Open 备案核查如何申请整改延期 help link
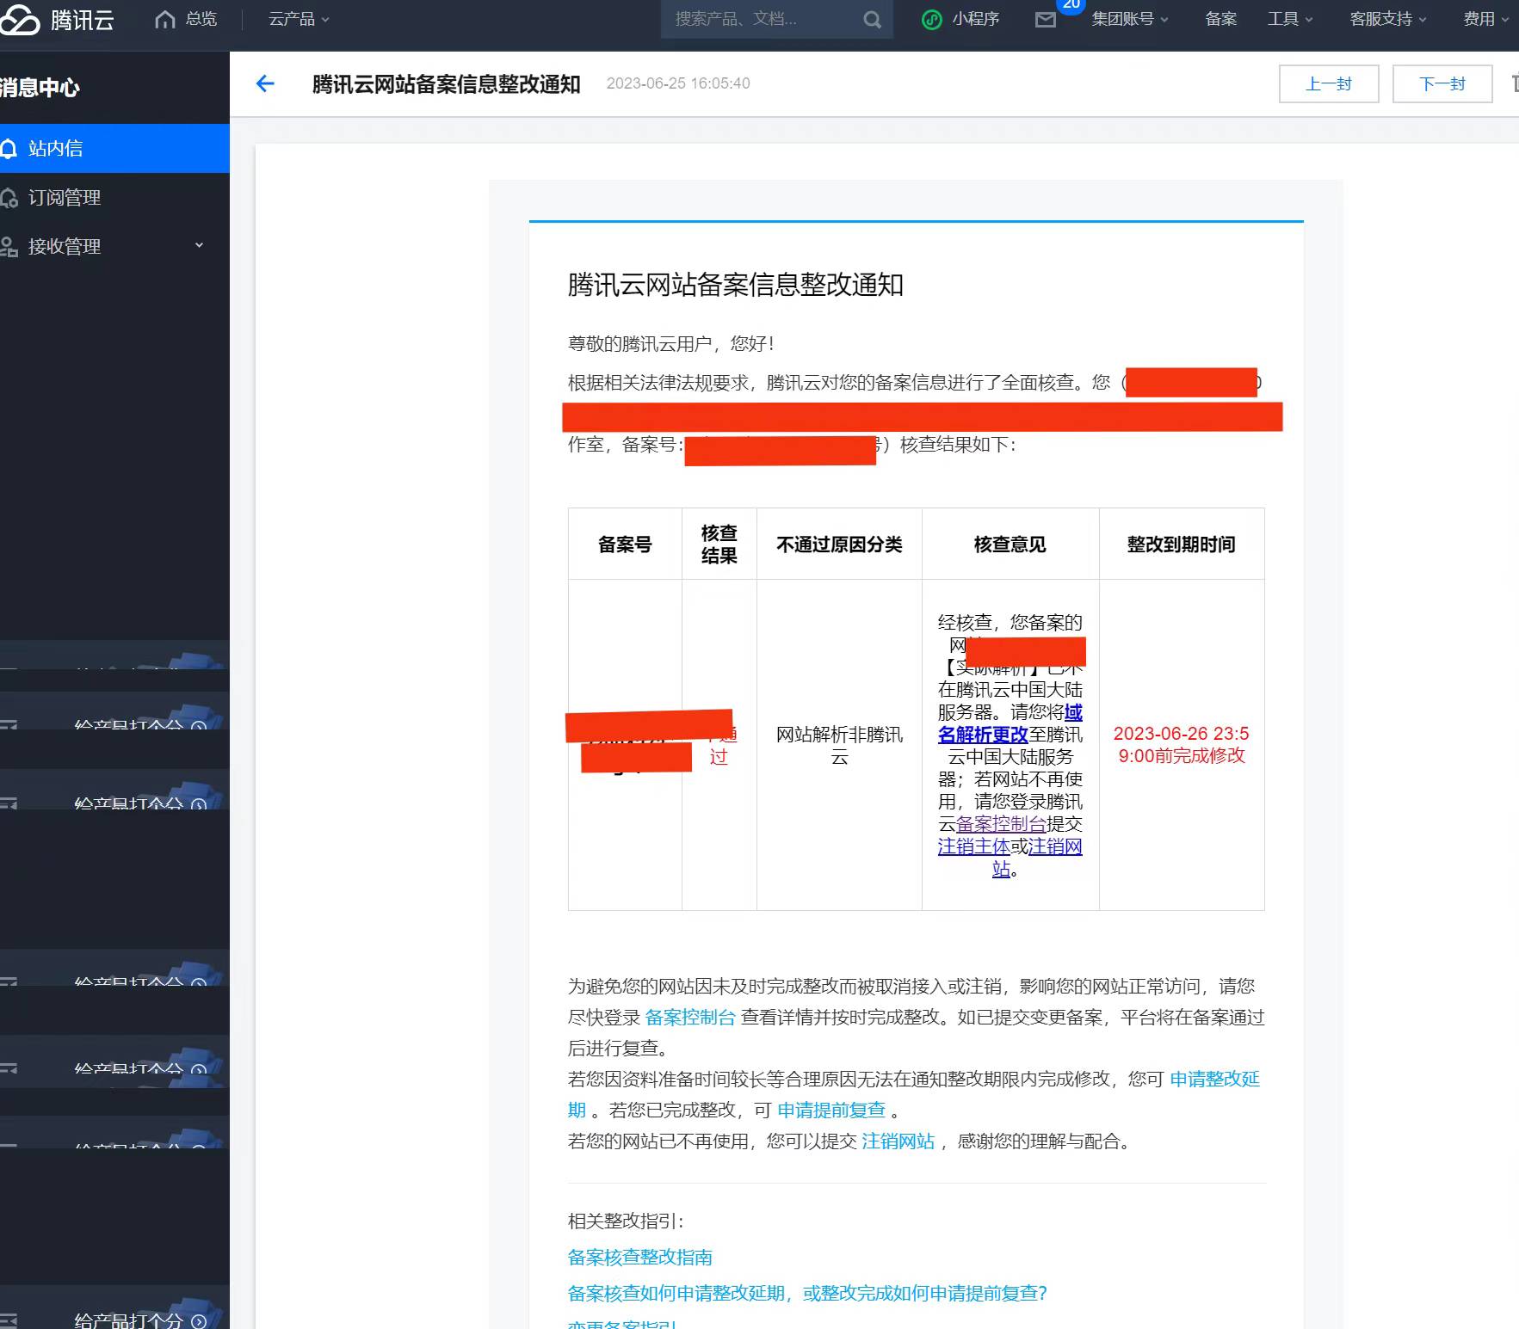The height and width of the screenshot is (1329, 1519). coord(807,1293)
